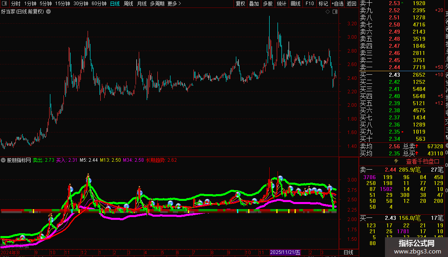Click the 股朋指标网 indicator name
Viewport: 448px width, 257px height.
point(19,160)
